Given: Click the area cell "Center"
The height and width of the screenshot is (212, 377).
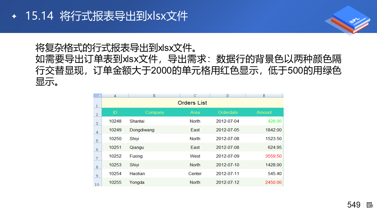Looking at the screenshot, I should pyautogui.click(x=195, y=173).
